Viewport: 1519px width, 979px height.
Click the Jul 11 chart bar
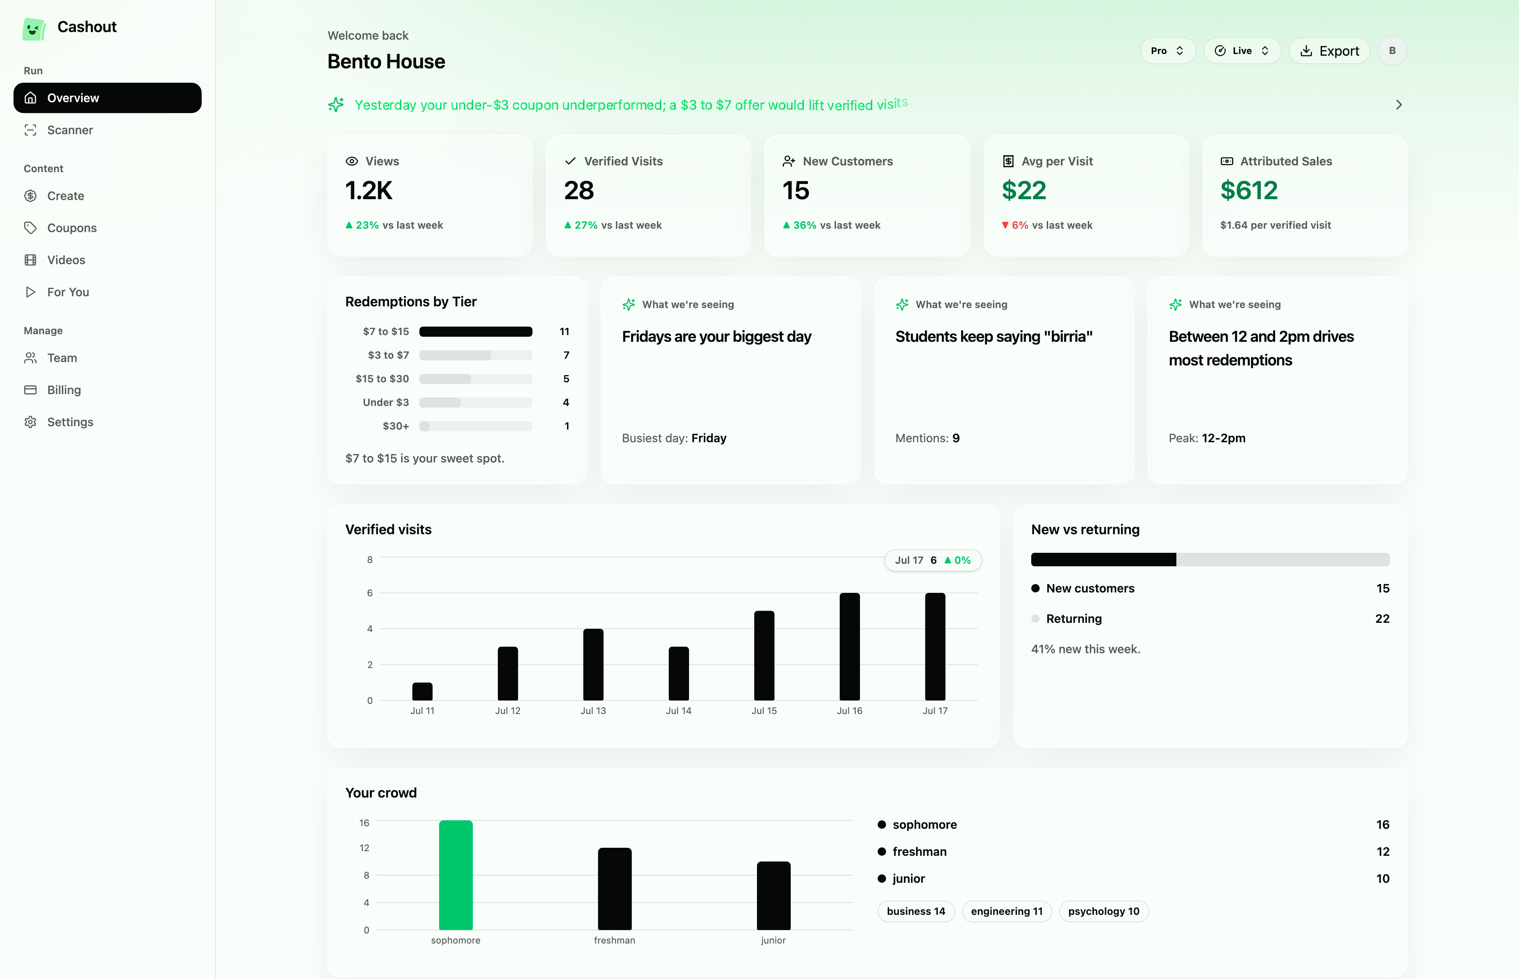pyautogui.click(x=422, y=692)
